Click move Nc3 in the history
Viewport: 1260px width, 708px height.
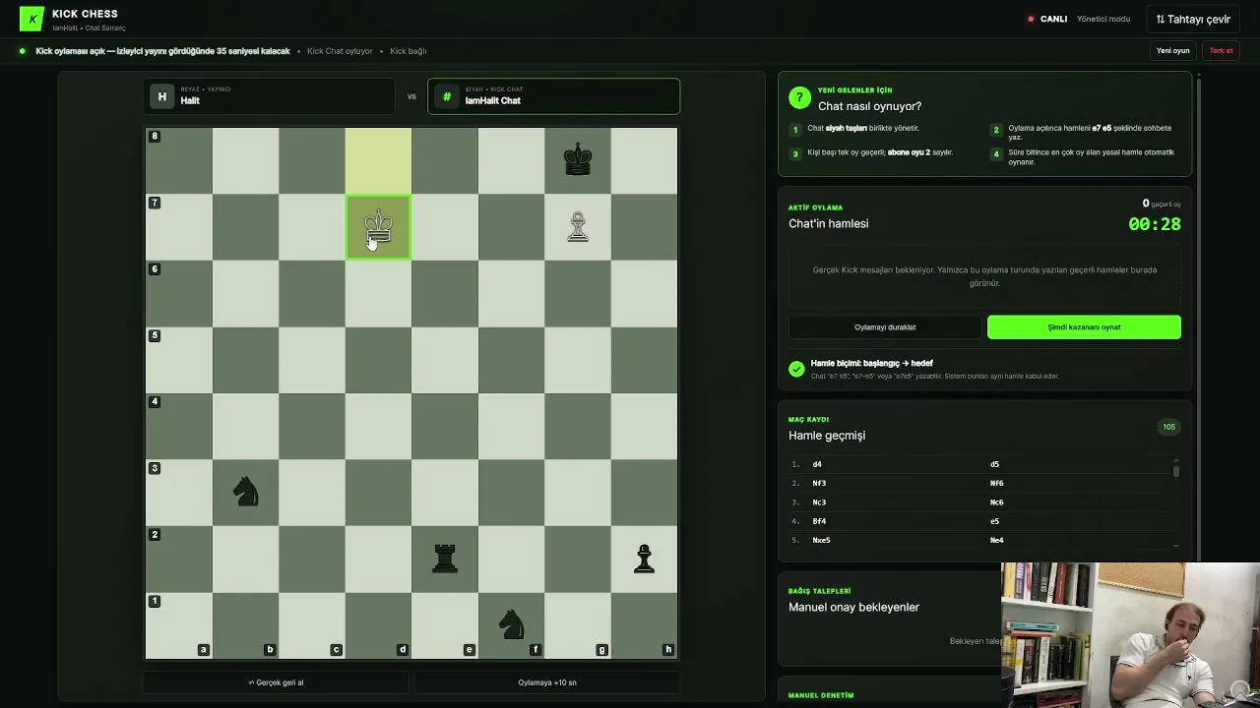click(819, 502)
